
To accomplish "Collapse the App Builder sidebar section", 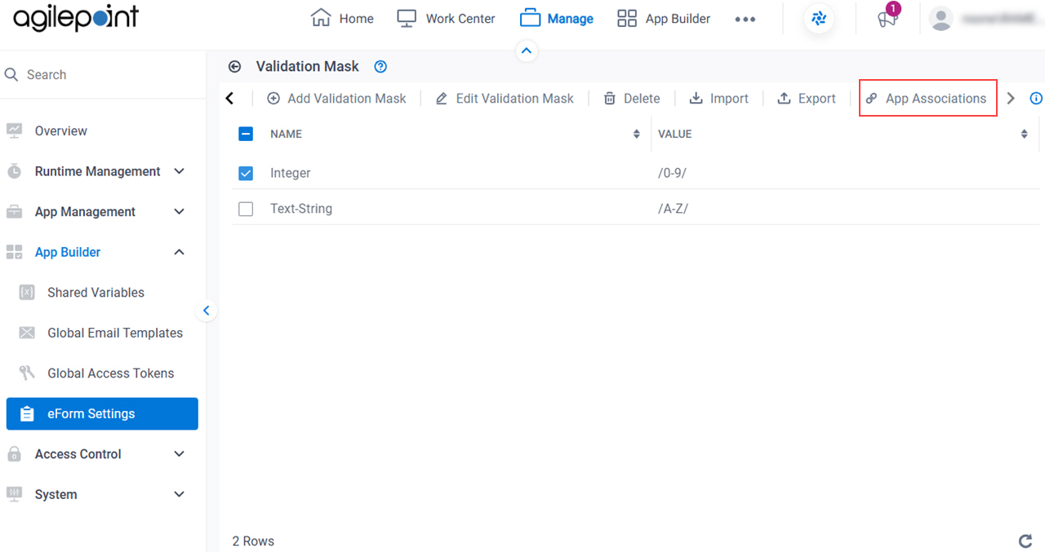I will [180, 252].
